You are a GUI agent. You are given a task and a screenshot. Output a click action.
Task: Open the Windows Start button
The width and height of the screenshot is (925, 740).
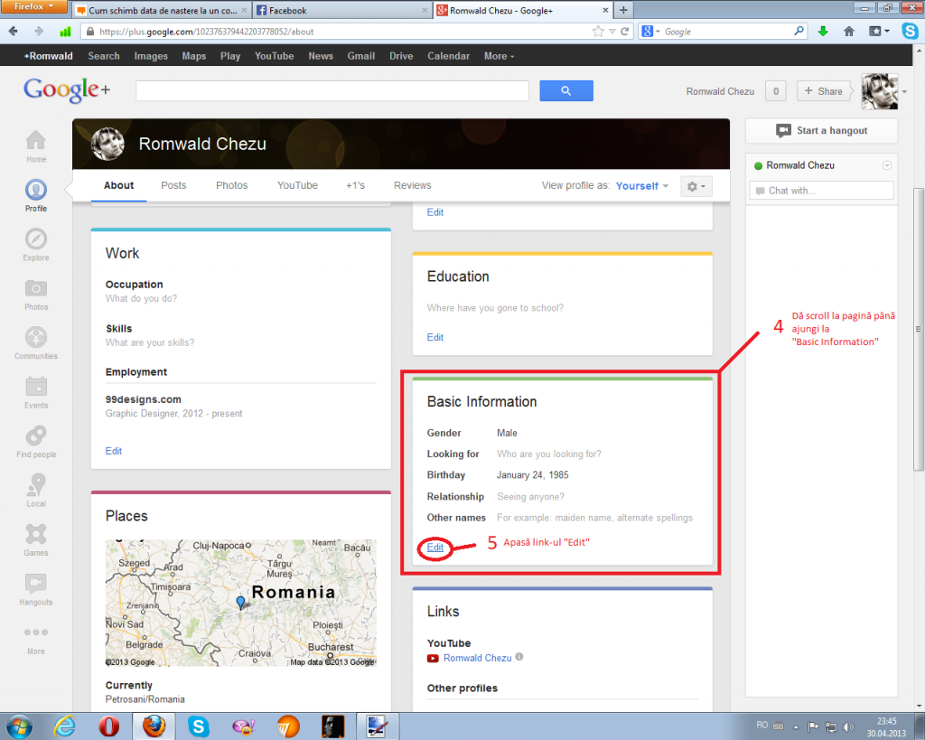[19, 726]
